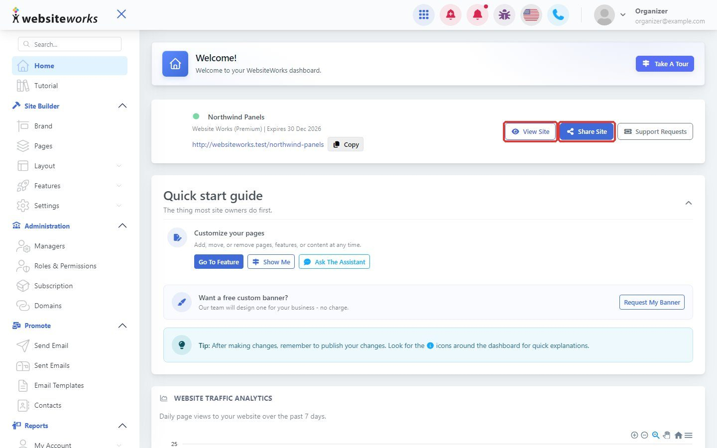Open Email Templates in sidebar

coord(70,385)
